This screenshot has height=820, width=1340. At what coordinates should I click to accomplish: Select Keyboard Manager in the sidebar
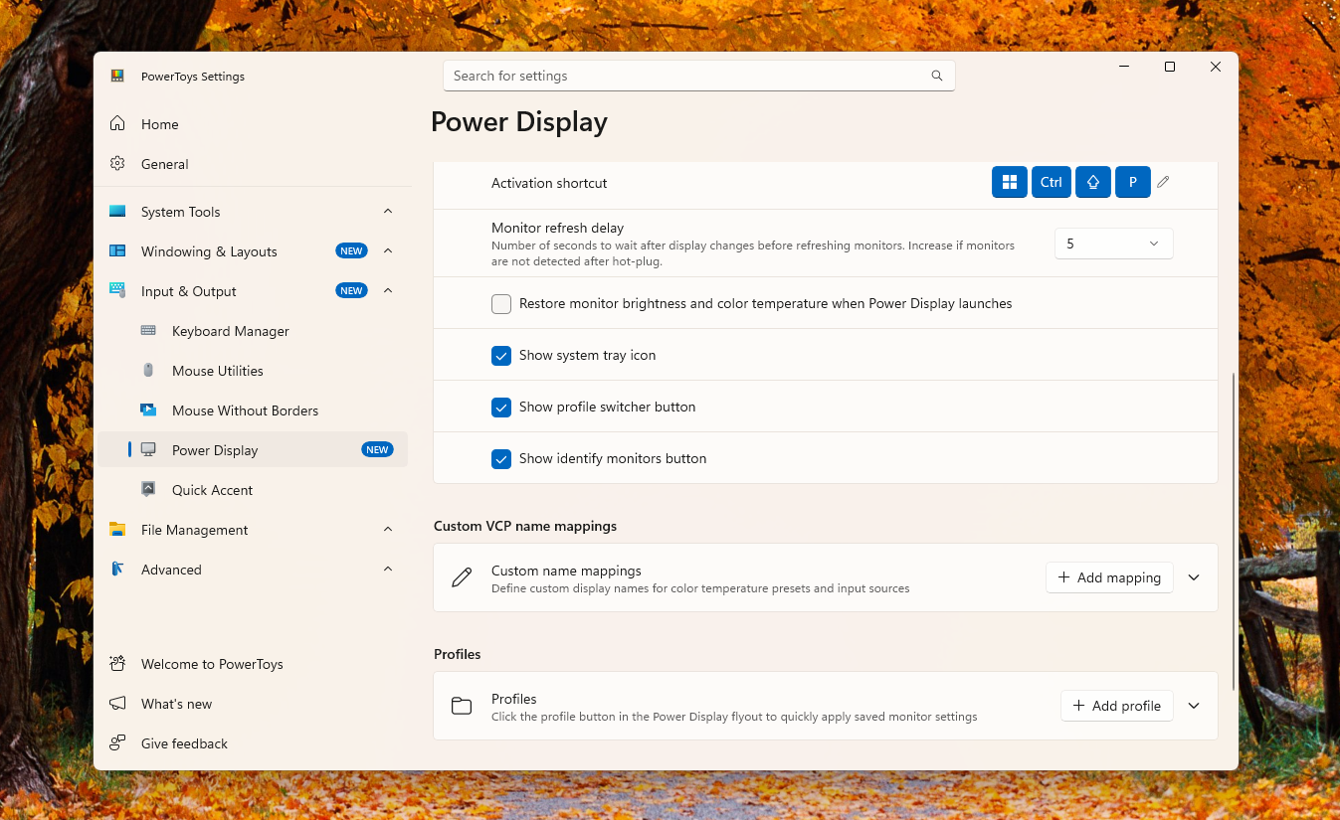[253, 331]
